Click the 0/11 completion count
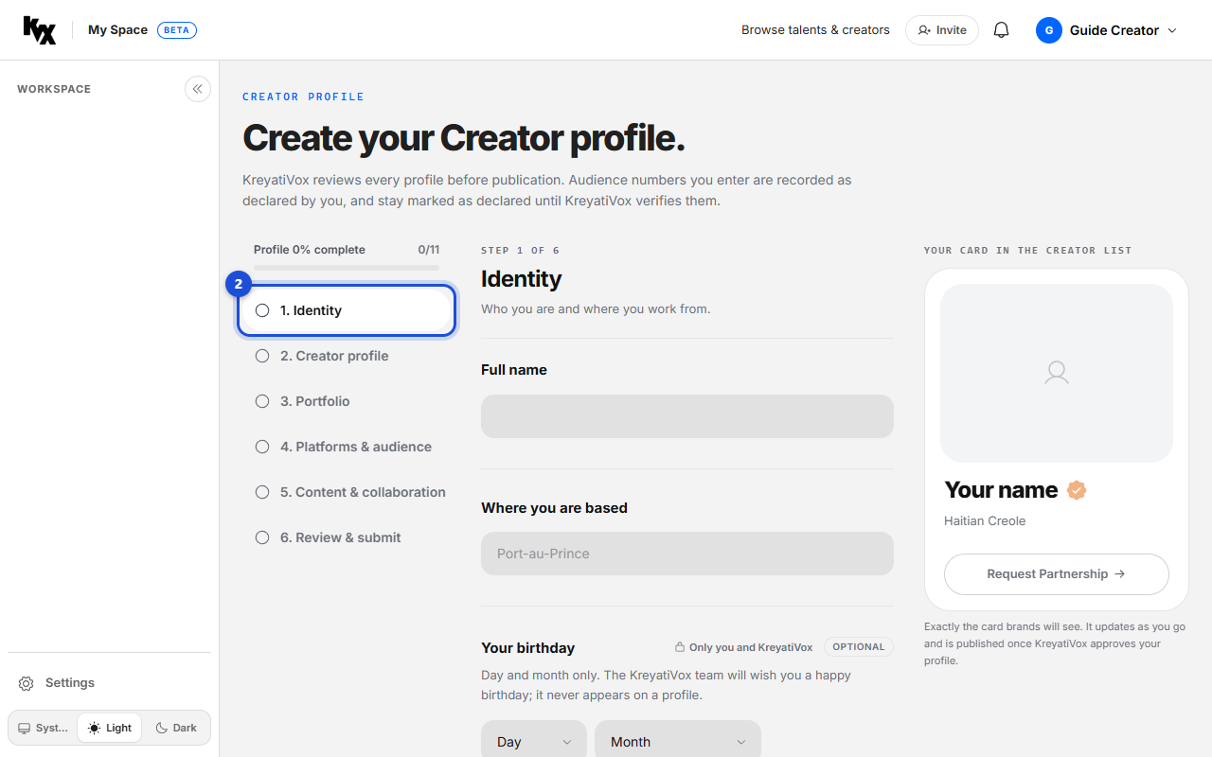Viewport: 1212px width, 757px height. pyautogui.click(x=429, y=250)
